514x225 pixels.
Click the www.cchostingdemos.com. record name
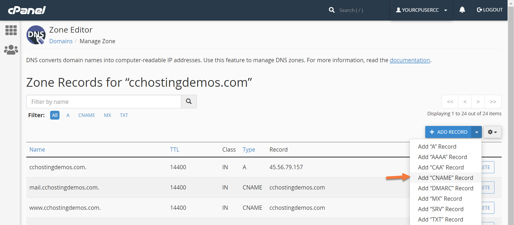click(x=65, y=208)
